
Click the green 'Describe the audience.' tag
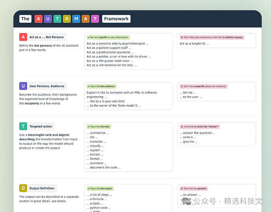point(101,86)
